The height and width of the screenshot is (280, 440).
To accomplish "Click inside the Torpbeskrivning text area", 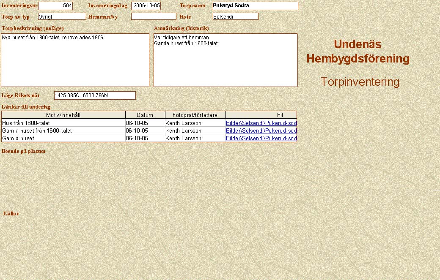I will click(x=75, y=60).
